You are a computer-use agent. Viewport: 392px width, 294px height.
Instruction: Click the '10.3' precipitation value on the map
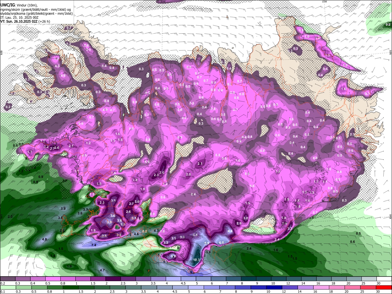click(197, 260)
